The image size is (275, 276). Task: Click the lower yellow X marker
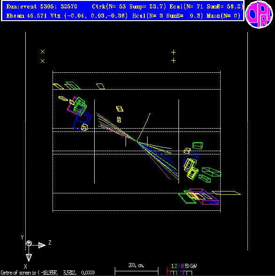(x=43, y=61)
